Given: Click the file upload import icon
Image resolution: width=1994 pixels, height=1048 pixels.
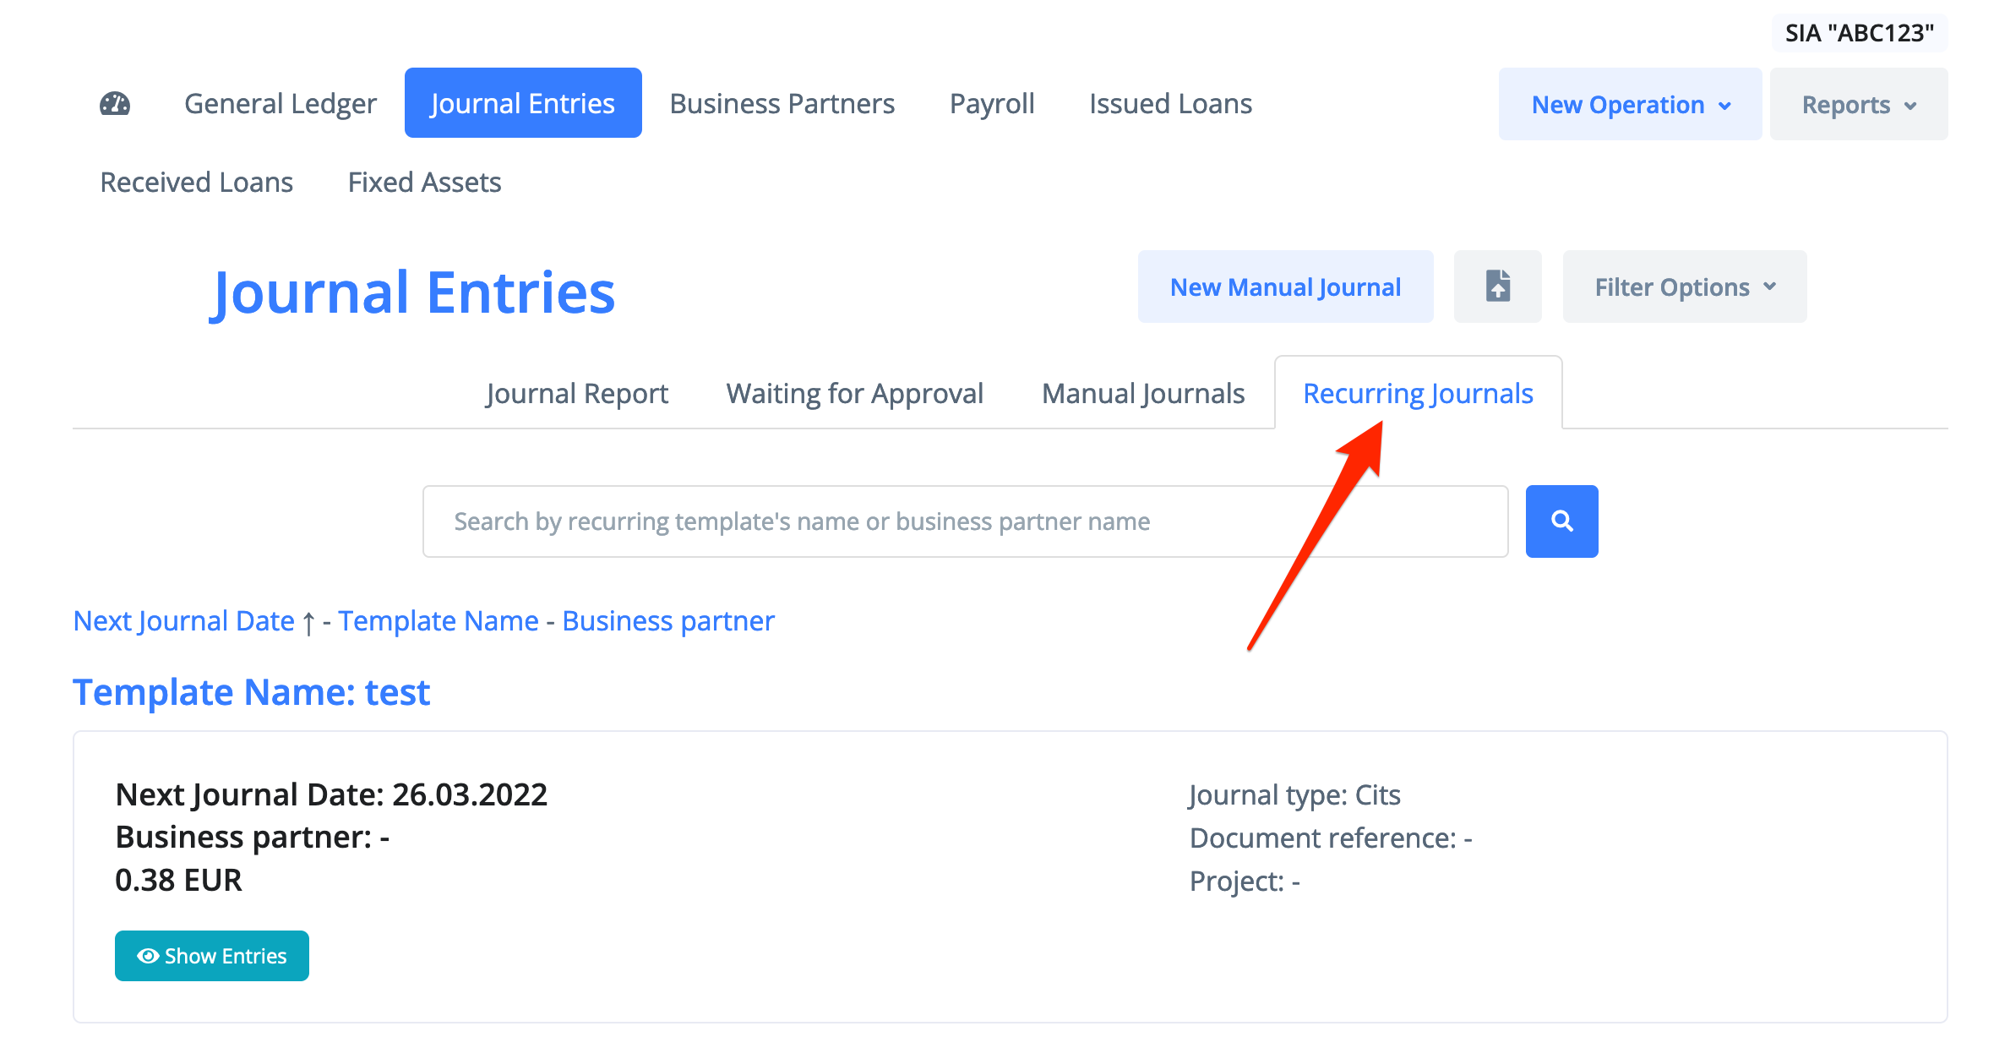Looking at the screenshot, I should point(1497,287).
